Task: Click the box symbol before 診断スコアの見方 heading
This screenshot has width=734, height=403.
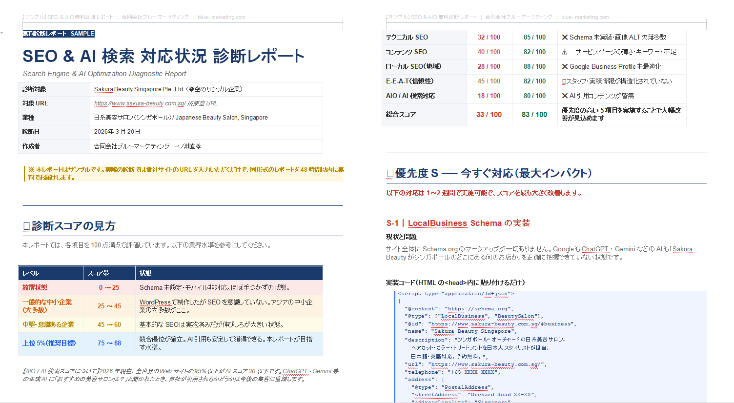Action: point(26,226)
